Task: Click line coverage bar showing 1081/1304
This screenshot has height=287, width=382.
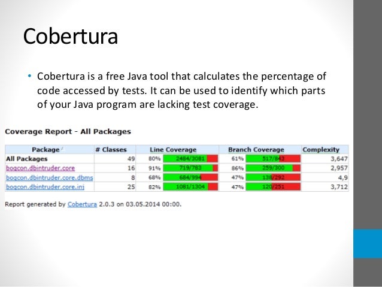Action: point(190,187)
